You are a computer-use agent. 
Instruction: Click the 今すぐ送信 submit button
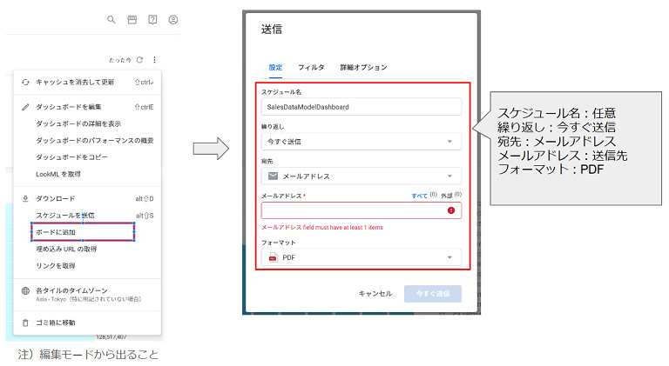point(433,294)
